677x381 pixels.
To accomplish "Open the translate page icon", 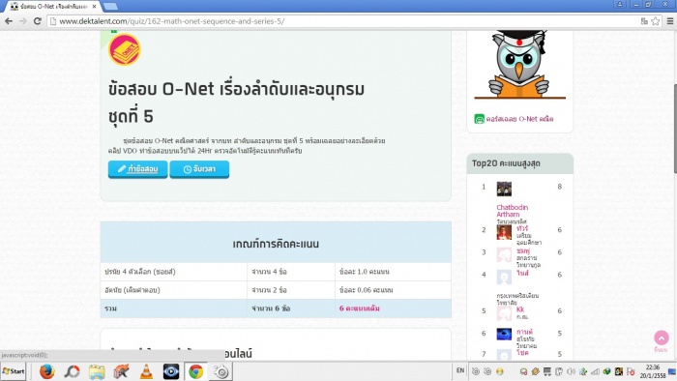I will pos(644,21).
